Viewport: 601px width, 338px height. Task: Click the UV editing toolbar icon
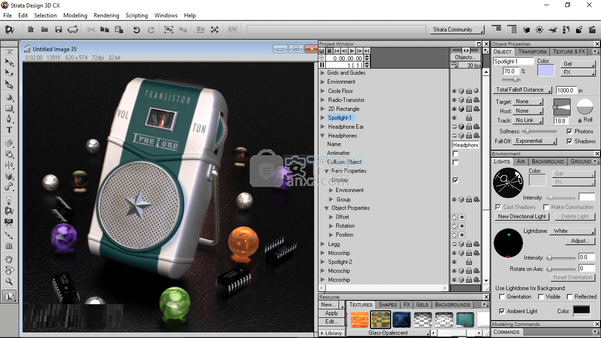click(x=232, y=30)
